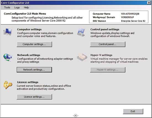
Task: Open the Tools menu
Action: tap(7, 7)
